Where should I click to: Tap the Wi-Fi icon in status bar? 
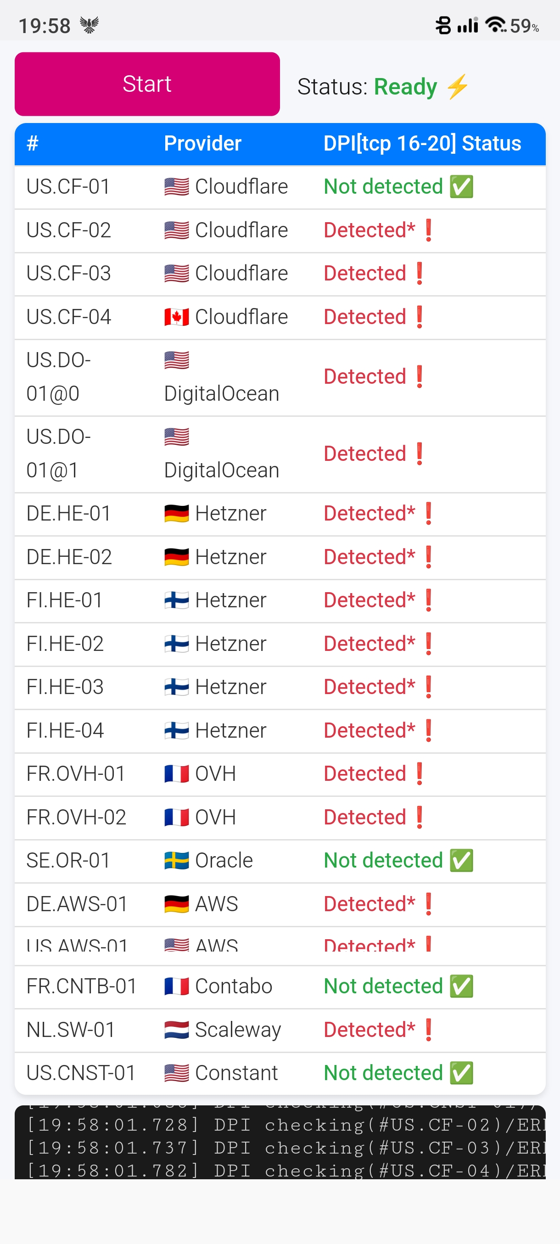tap(495, 24)
